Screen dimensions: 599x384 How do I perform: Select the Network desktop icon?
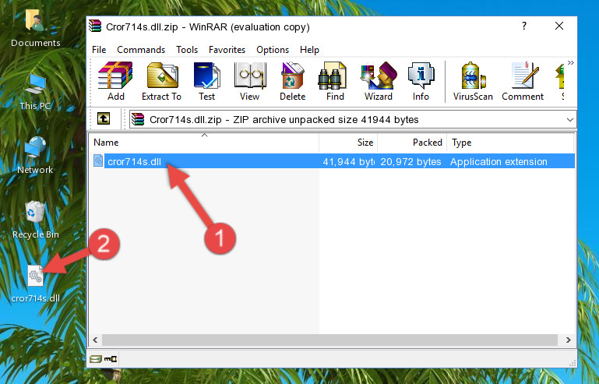pos(35,155)
